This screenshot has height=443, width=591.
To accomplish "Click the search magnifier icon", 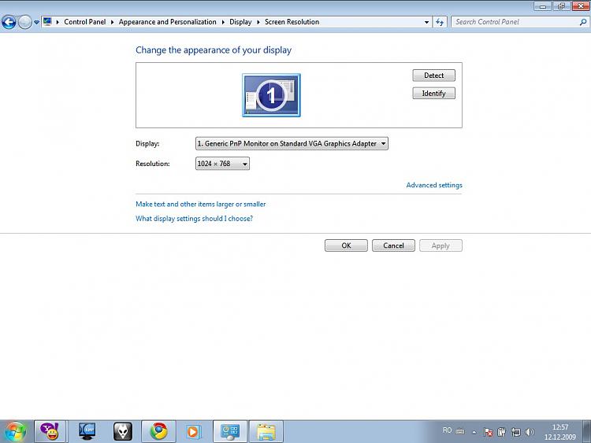I will 582,22.
